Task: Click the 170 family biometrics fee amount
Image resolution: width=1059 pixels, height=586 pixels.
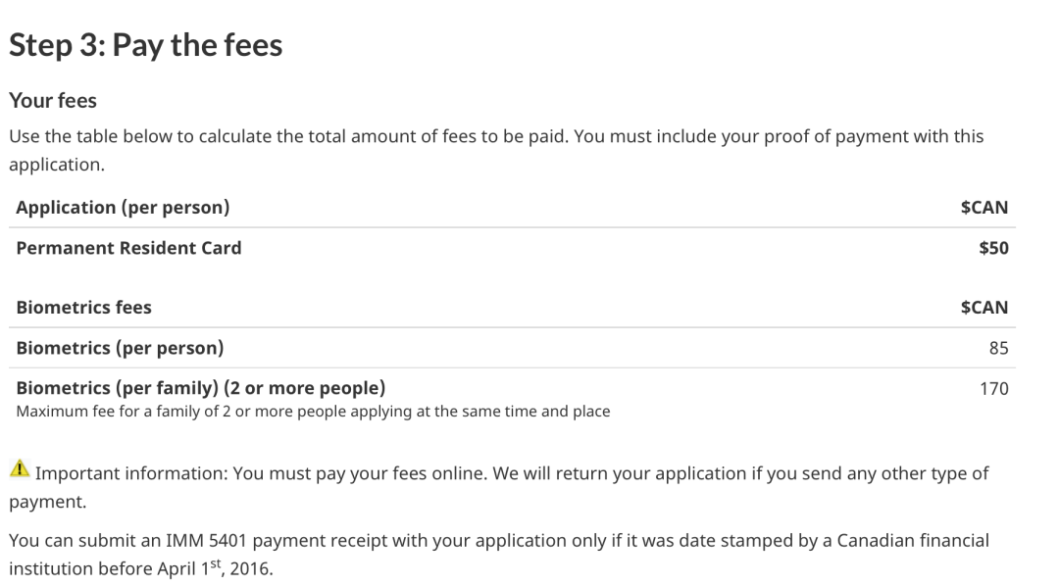Action: coord(993,389)
